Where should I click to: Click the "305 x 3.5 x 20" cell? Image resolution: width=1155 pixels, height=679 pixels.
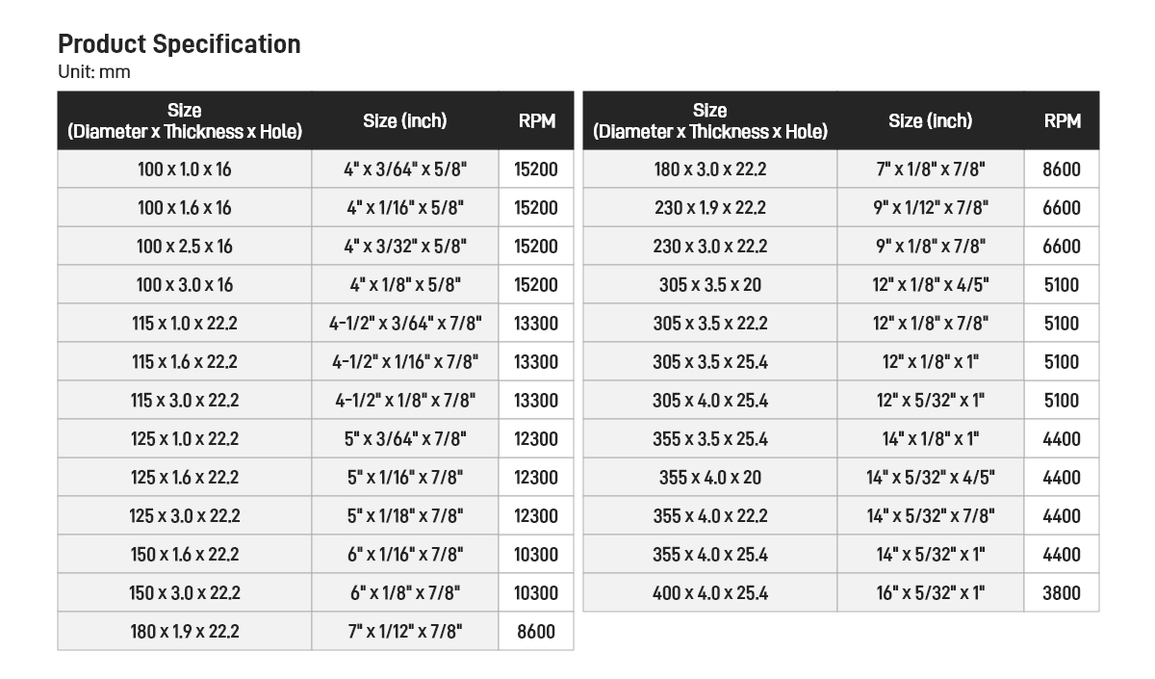tap(710, 285)
